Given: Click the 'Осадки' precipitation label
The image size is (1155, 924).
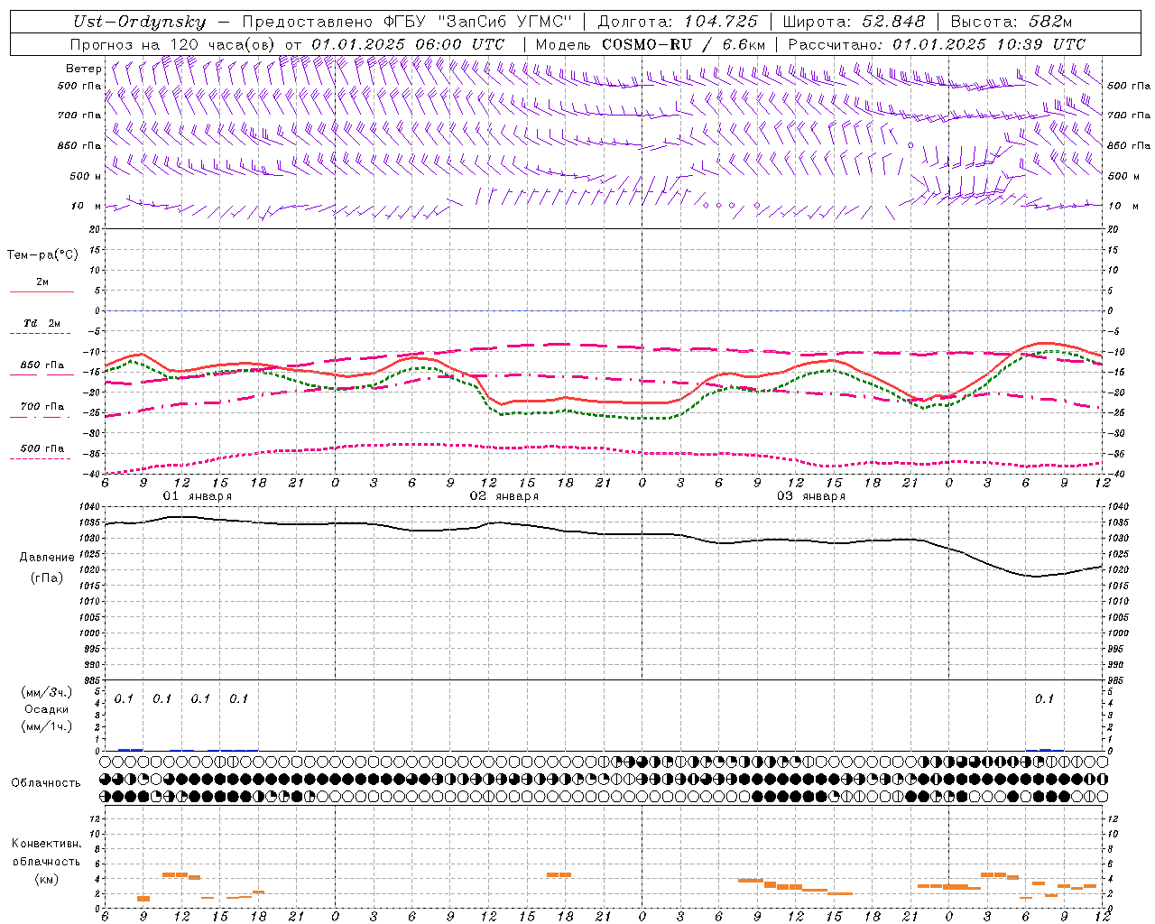Looking at the screenshot, I should click(x=46, y=709).
